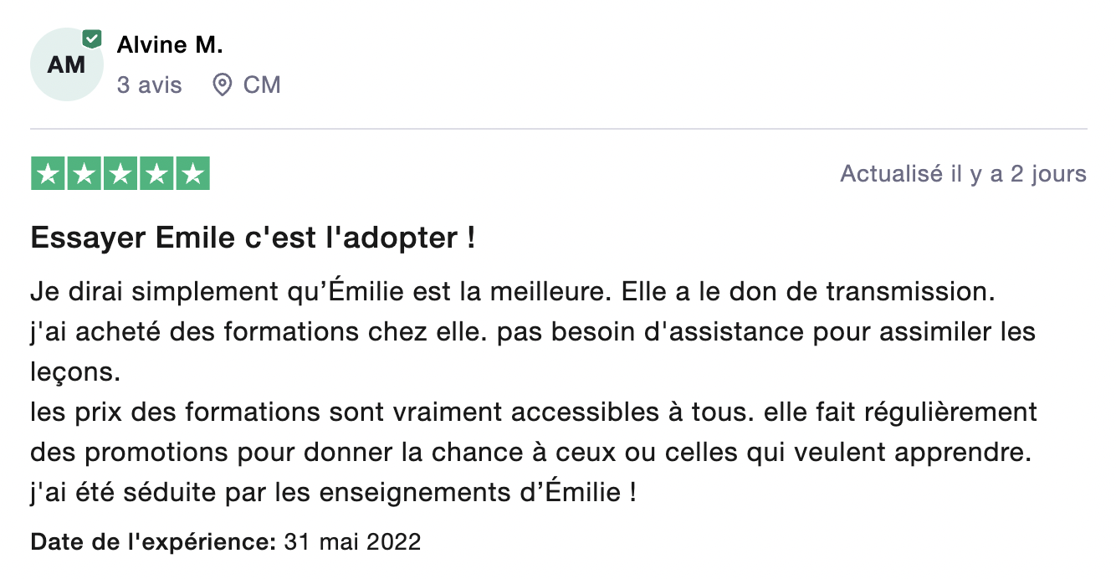Image resolution: width=1116 pixels, height=579 pixels.
Task: View the reviewer's "3 avis" count
Action: coord(149,85)
